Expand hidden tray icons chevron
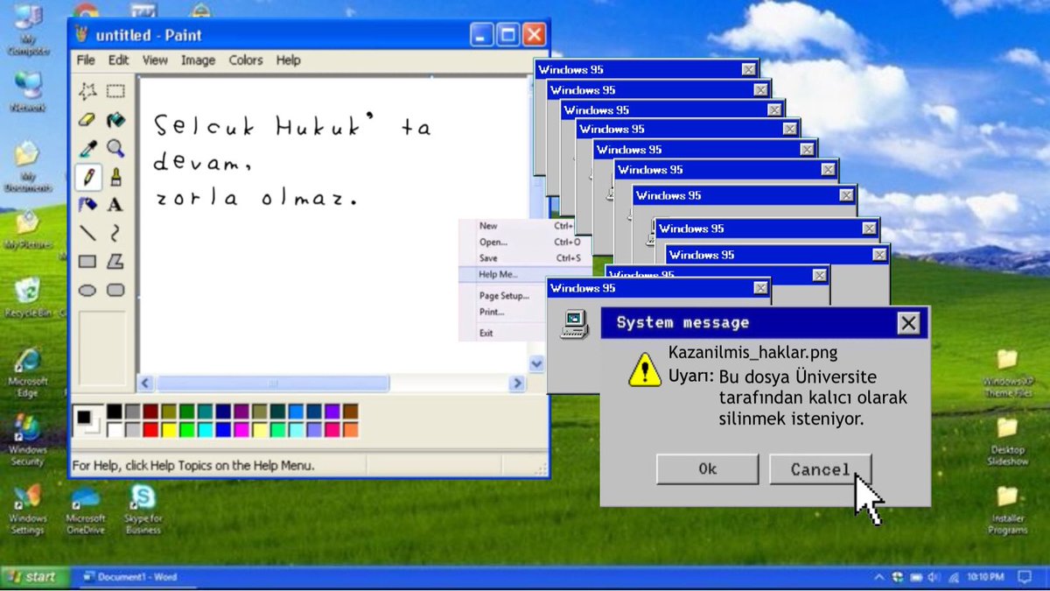Screen dimensions: 1050x591 879,577
